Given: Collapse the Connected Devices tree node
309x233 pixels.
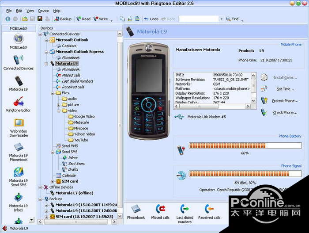Looking at the screenshot, I should (40, 34).
